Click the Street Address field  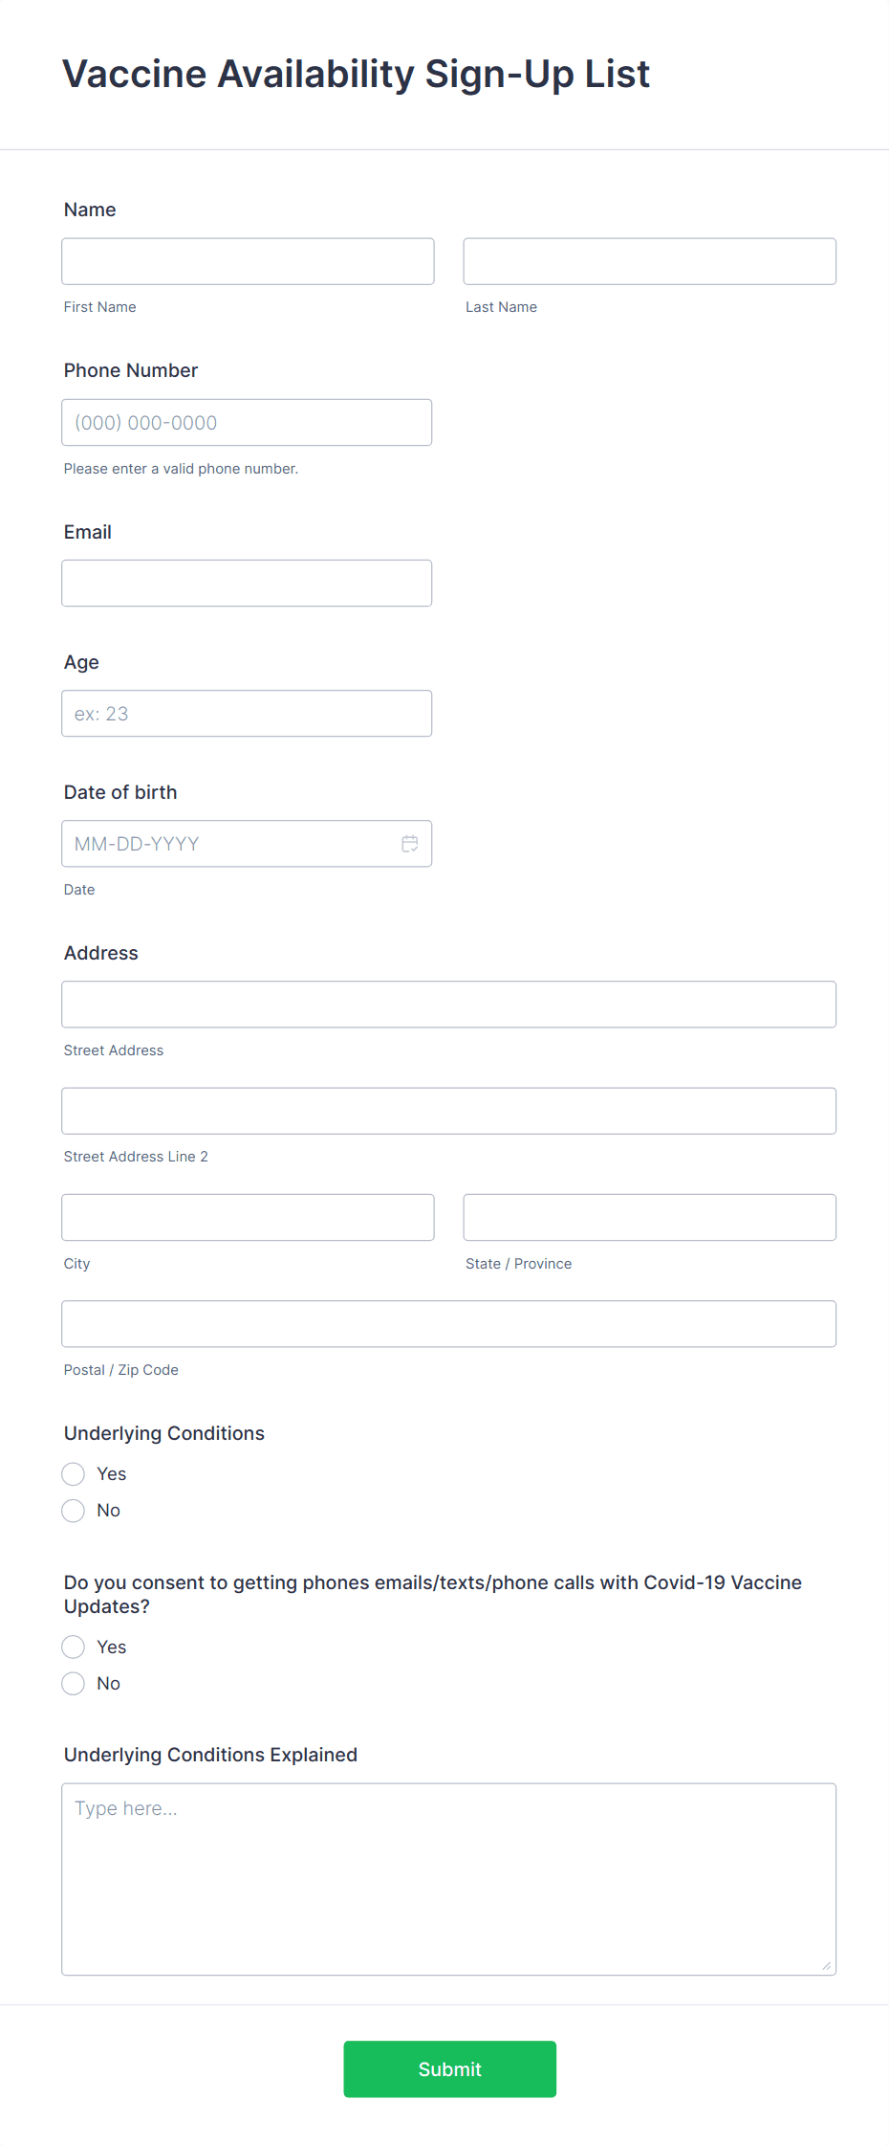tap(448, 1004)
